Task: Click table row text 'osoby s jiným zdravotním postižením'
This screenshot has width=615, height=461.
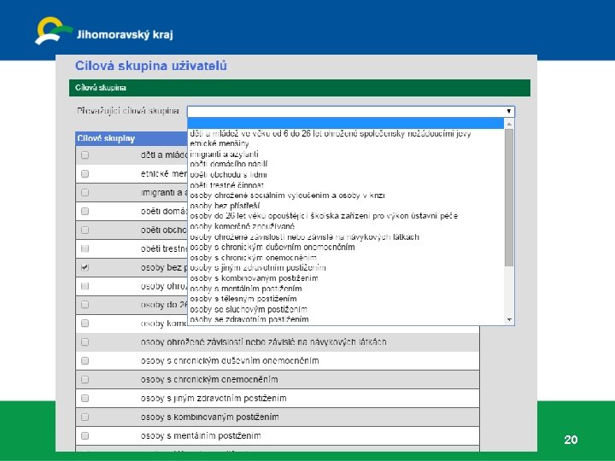Action: [x=214, y=399]
